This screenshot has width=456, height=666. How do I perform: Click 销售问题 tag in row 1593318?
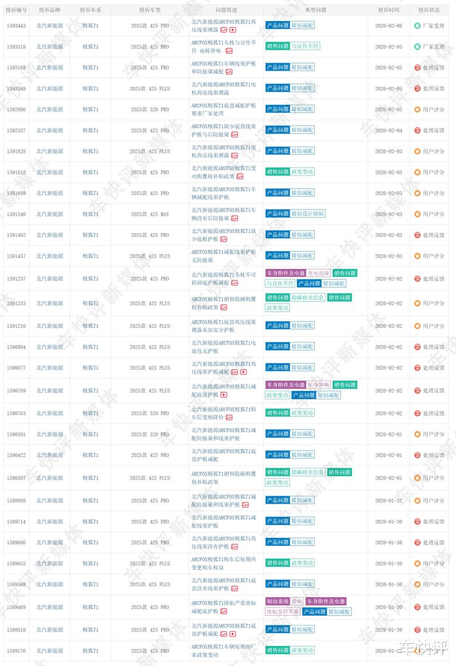(278, 46)
